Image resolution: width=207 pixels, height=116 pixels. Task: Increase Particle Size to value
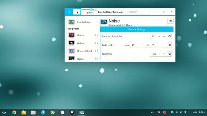[164, 45]
